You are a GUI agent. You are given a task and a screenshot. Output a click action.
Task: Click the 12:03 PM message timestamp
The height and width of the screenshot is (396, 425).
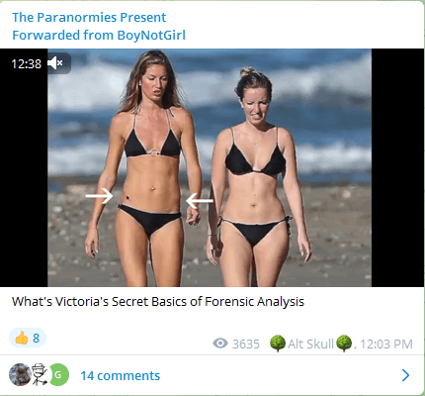coord(386,345)
